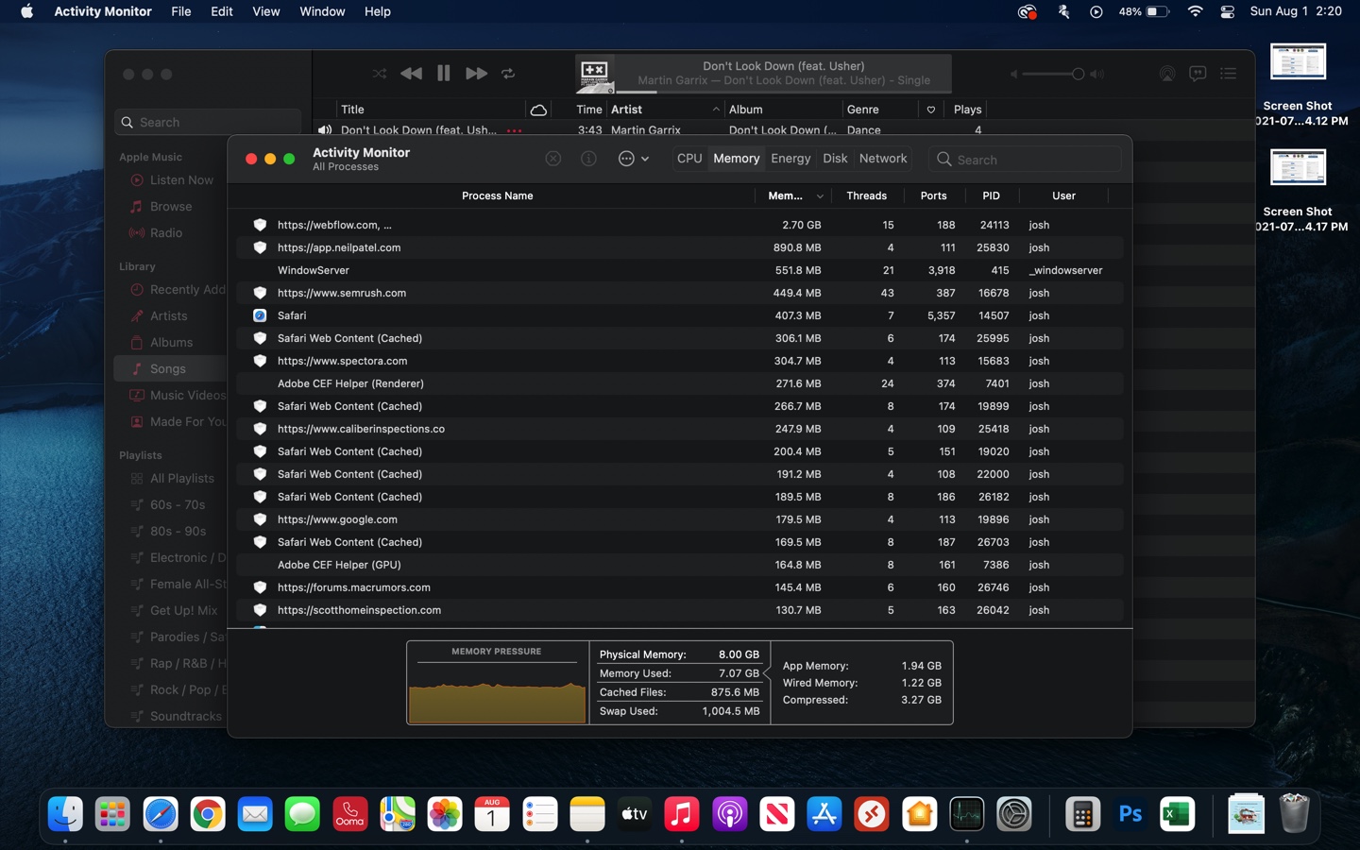Select Adobe CEF Helper (GPU) row
1360x850 pixels.
679,565
